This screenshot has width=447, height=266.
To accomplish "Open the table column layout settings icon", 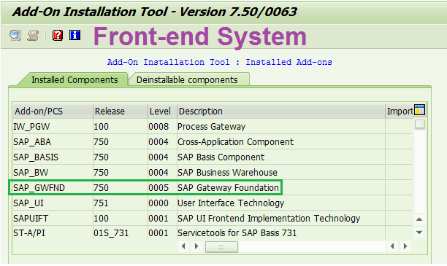I will (x=419, y=110).
